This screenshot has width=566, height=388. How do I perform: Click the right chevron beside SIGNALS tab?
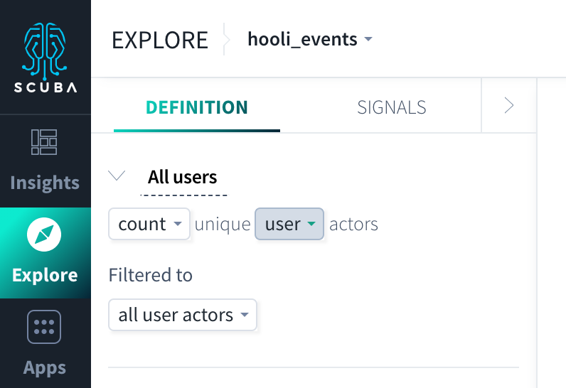tap(509, 106)
